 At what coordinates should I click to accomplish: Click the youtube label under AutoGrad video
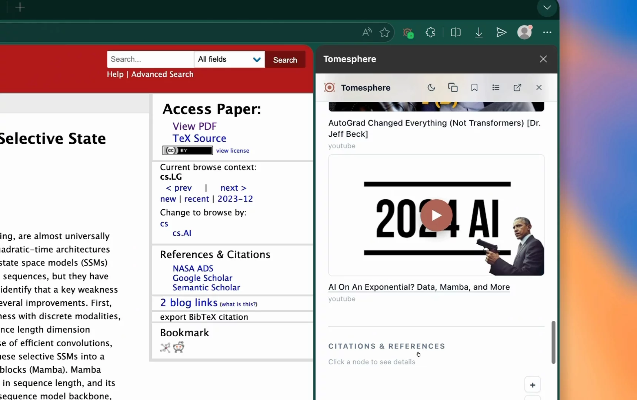tap(342, 146)
